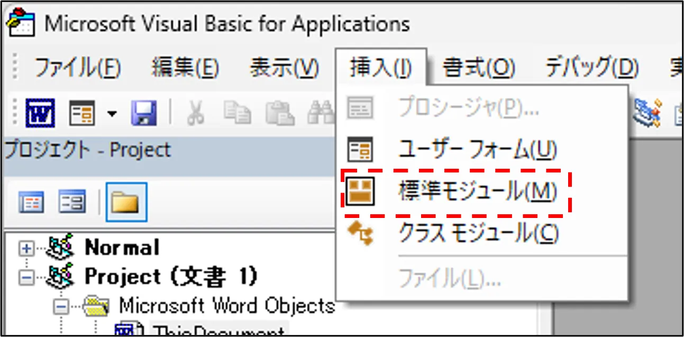This screenshot has height=337, width=684.
Task: Choose ユーザー フォーム(U) menu entry
Action: coord(477,150)
